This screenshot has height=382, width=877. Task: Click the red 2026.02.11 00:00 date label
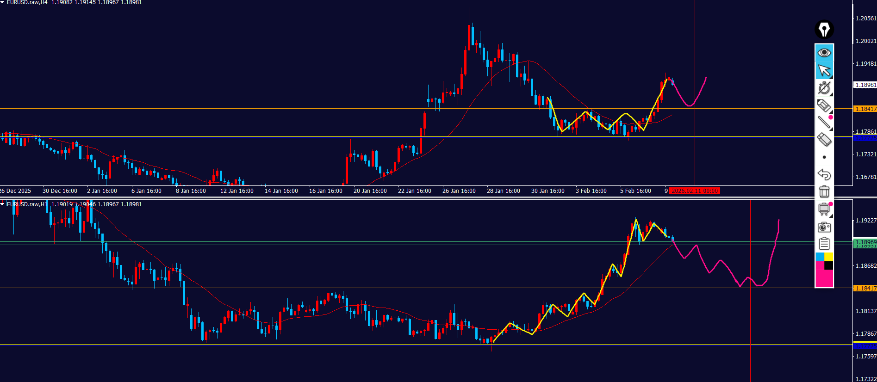coord(694,191)
